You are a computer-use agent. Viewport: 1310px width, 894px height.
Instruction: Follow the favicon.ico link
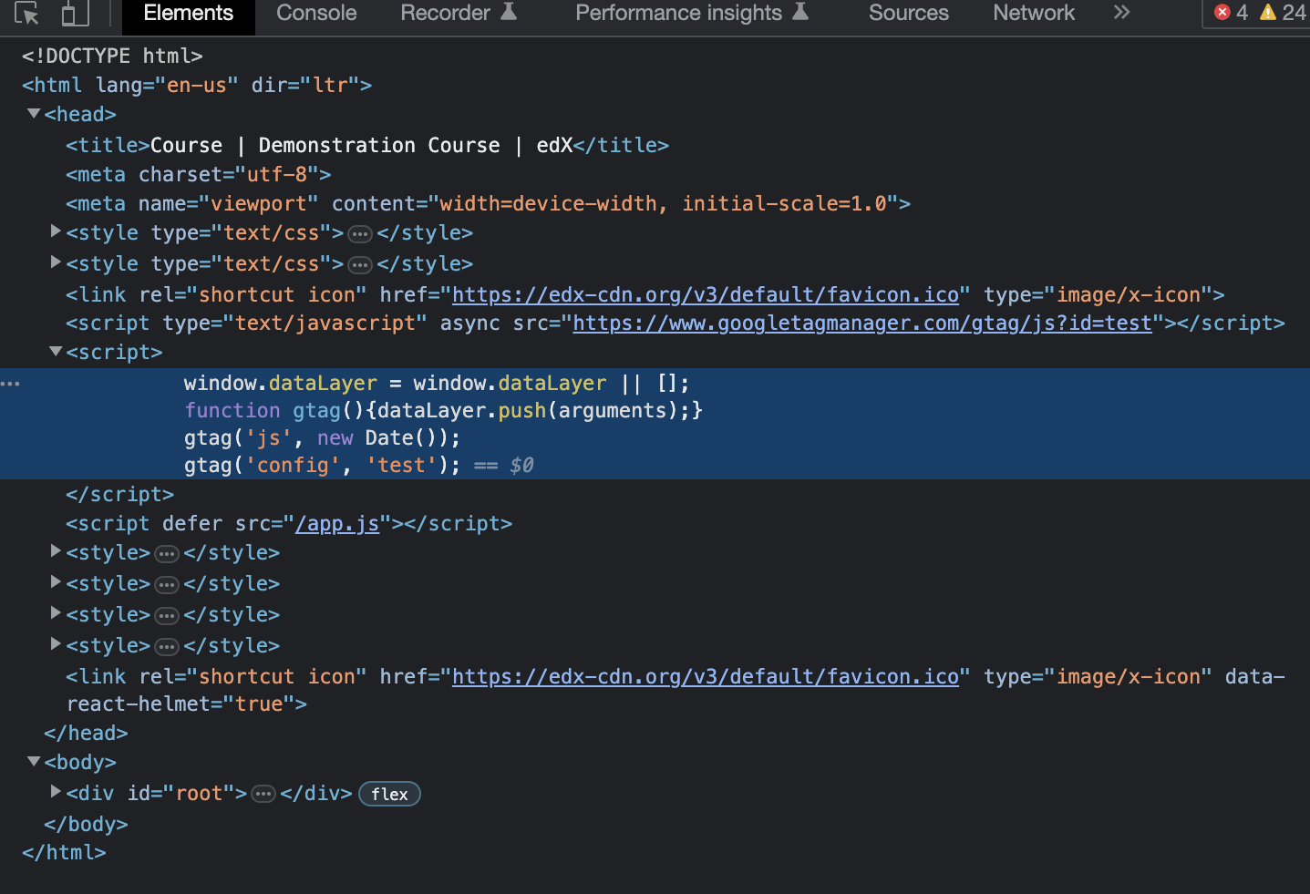click(705, 293)
